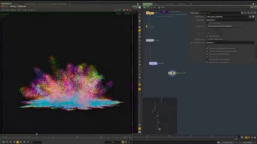The image size is (257, 144).
Task: Click the Geometry Data Path field
Action: tap(230, 43)
